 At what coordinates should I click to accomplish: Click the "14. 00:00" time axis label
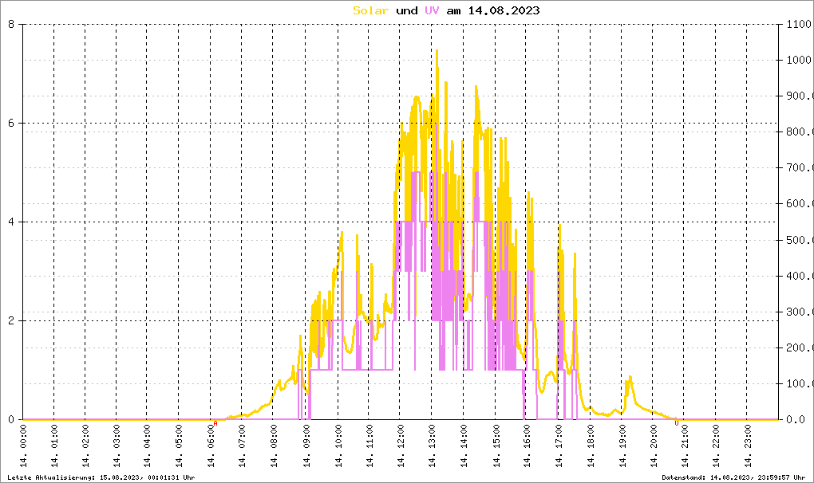[x=23, y=449]
